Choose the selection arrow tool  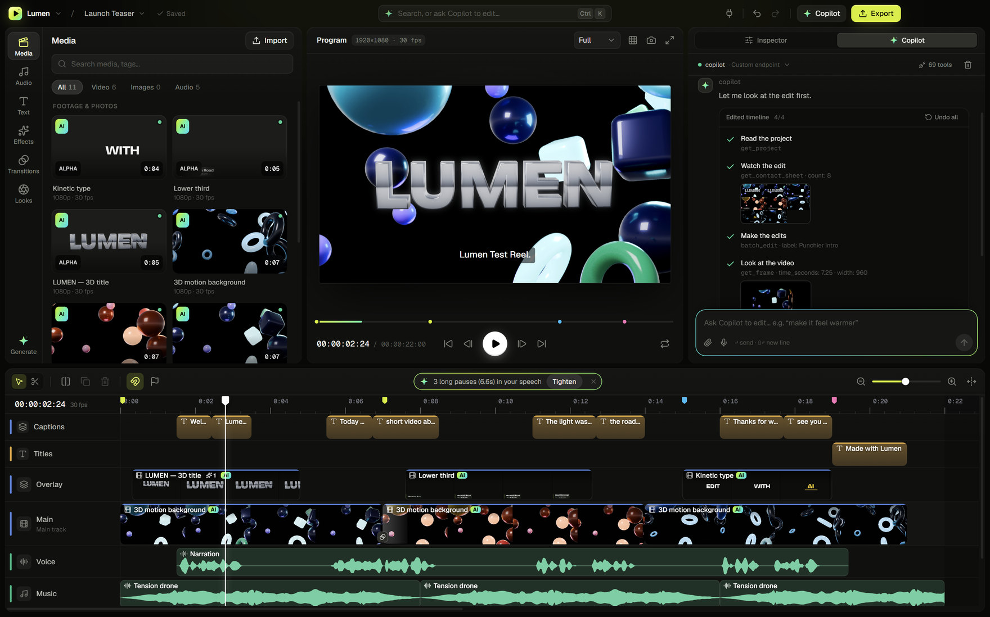coord(19,382)
